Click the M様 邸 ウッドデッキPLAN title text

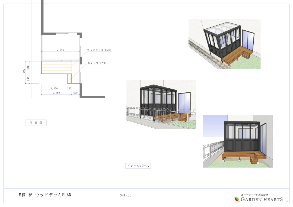tap(45, 195)
